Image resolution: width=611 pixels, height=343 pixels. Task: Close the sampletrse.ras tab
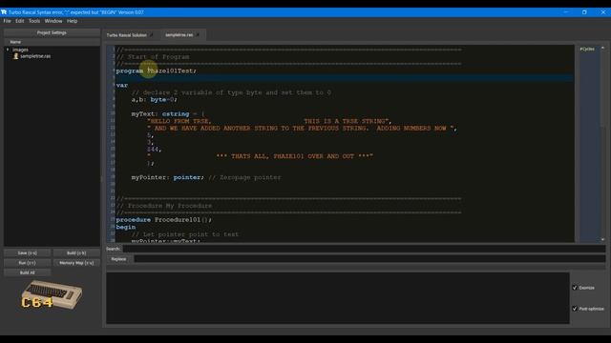199,35
